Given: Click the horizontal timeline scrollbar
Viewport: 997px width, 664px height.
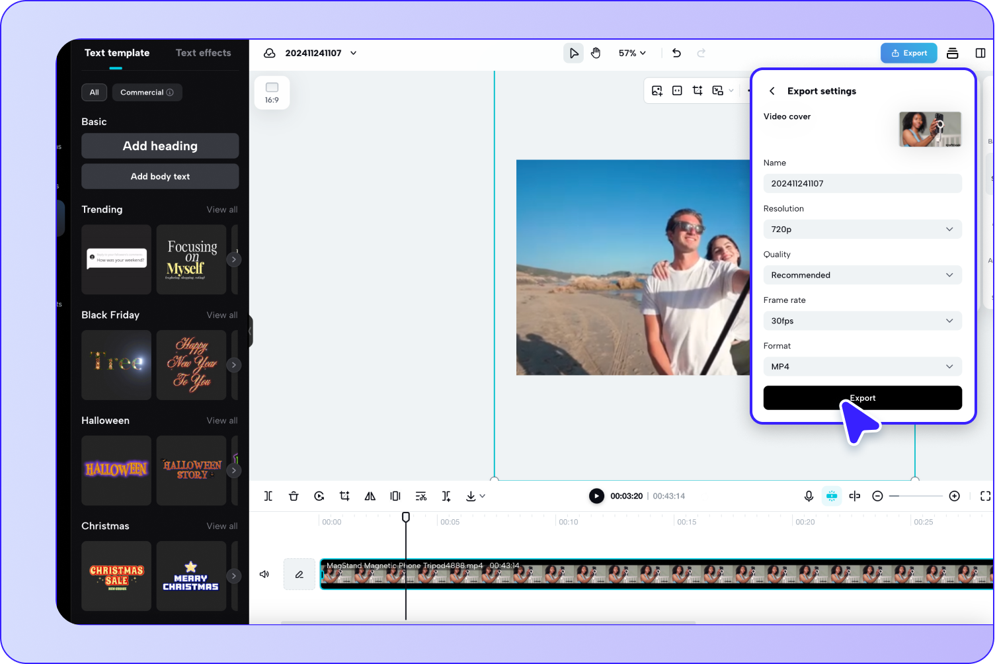Looking at the screenshot, I should coord(488,622).
